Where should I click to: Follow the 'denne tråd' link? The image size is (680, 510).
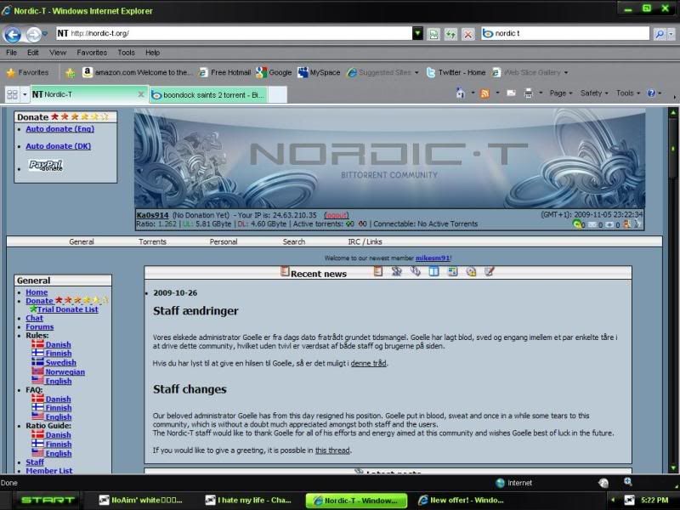[368, 363]
